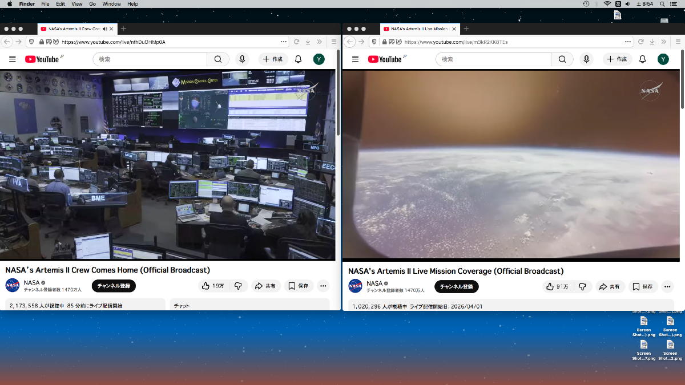Go back in right browser window
Image resolution: width=685 pixels, height=385 pixels.
(x=350, y=42)
